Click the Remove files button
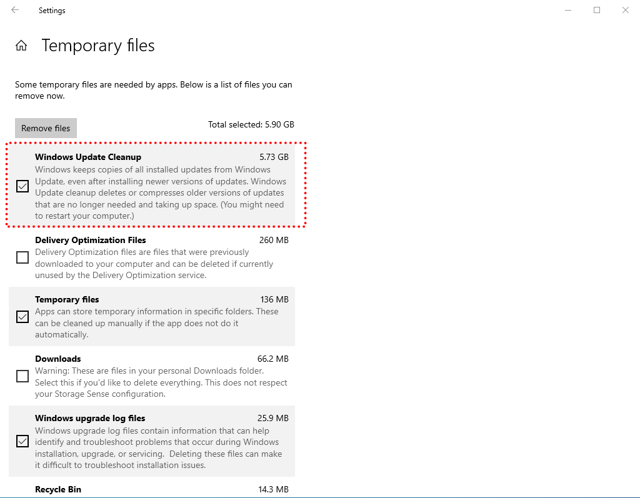Image resolution: width=640 pixels, height=498 pixels. pos(46,128)
